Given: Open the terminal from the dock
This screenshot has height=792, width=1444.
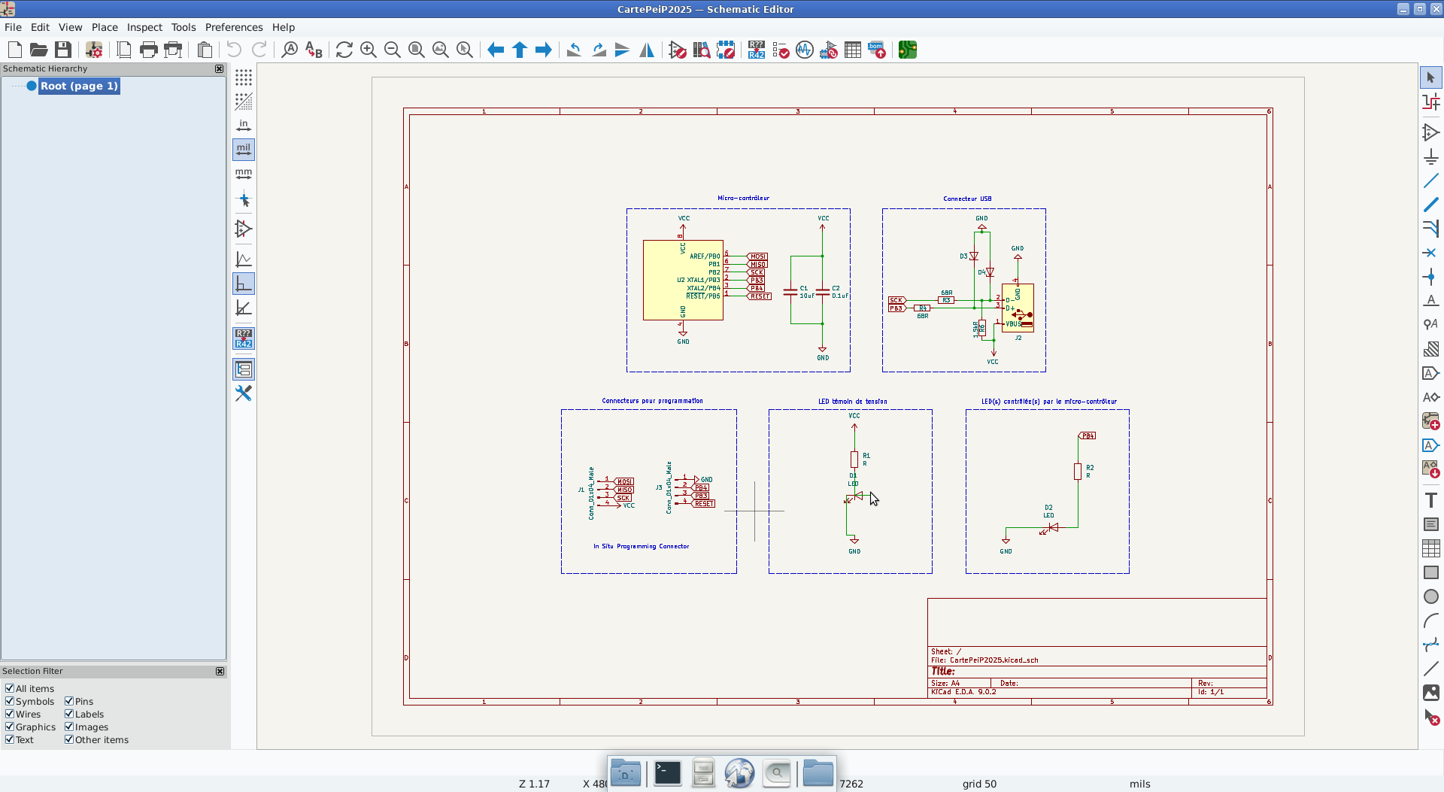Looking at the screenshot, I should [x=667, y=772].
